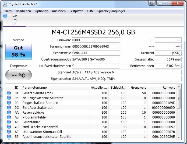Click the CrystalDiskInfo title bar app icon

coord(5,4)
